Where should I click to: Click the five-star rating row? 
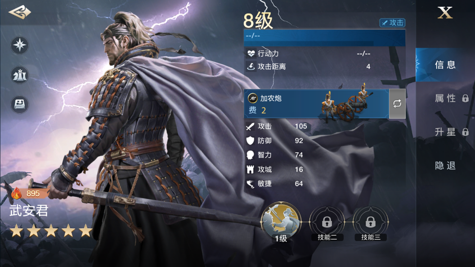(x=51, y=231)
